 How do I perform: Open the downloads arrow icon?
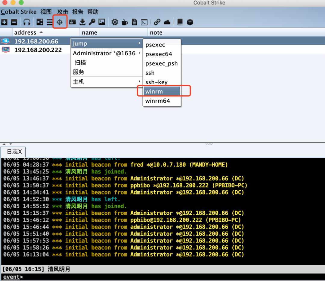[82, 22]
